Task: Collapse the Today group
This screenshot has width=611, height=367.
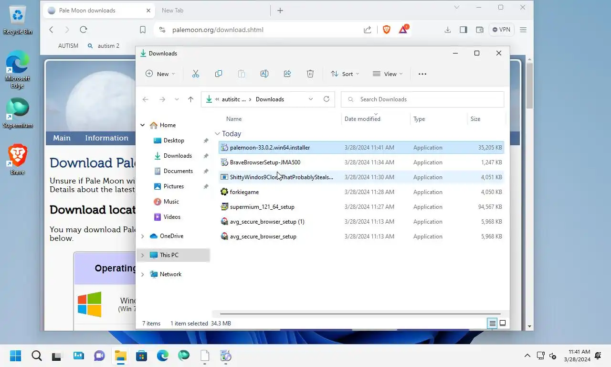Action: click(x=217, y=134)
